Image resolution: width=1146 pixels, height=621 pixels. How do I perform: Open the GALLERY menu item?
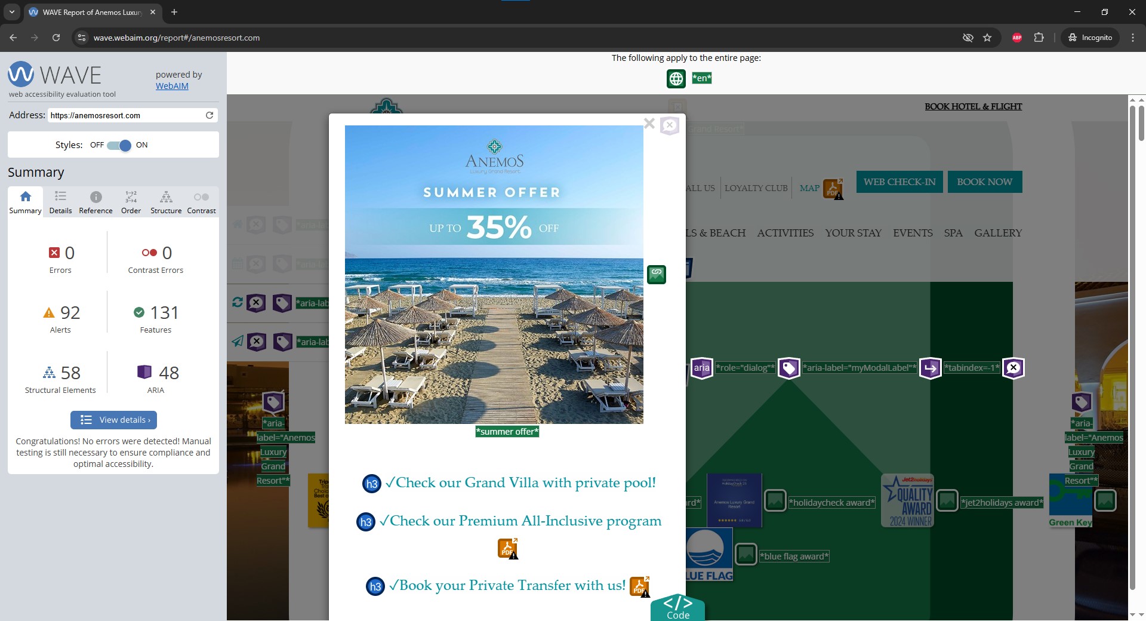click(998, 233)
